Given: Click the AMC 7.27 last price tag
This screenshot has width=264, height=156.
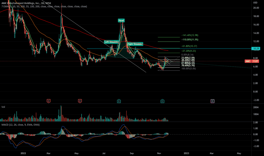Looking at the screenshot, I should pyautogui.click(x=252, y=61).
